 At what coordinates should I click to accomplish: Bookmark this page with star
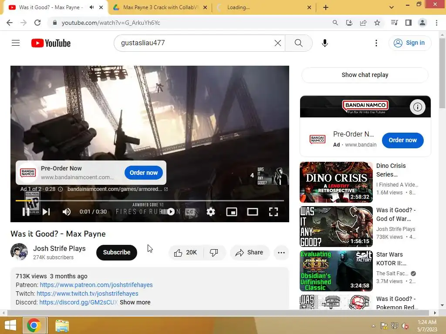point(377,23)
